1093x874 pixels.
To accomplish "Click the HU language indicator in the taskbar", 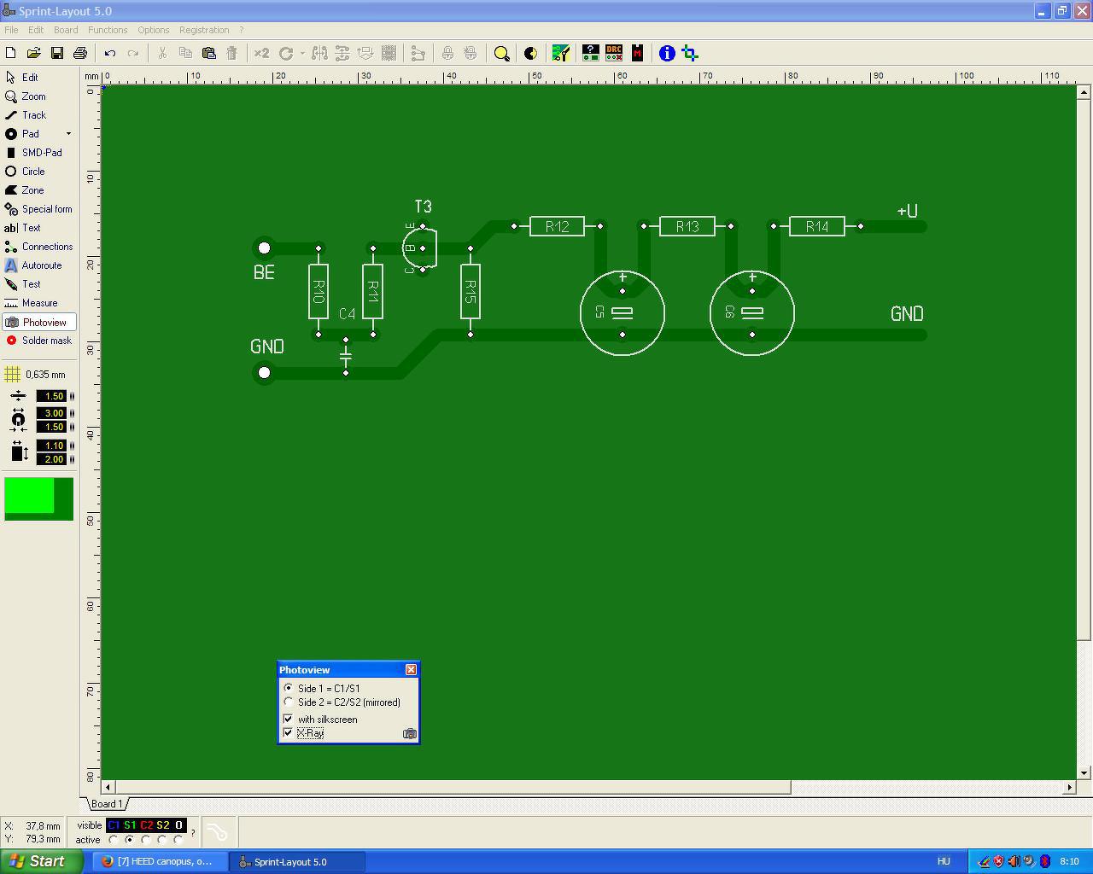I will pos(944,862).
